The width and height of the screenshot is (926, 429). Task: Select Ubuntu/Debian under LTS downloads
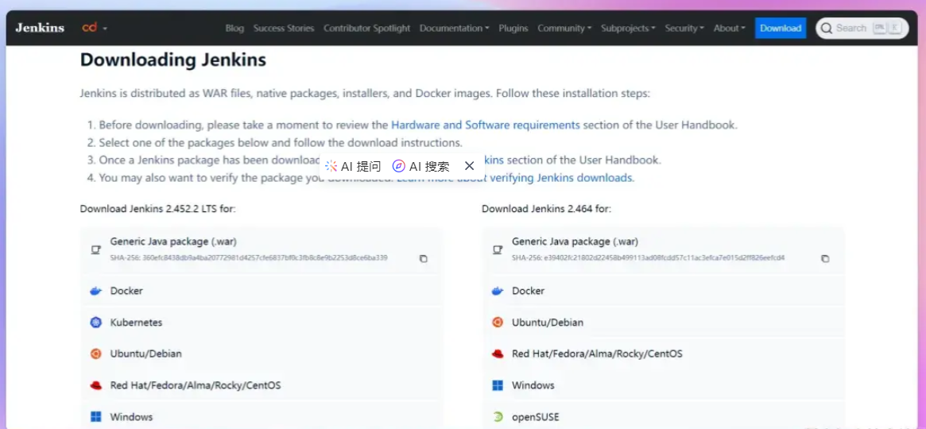261,354
